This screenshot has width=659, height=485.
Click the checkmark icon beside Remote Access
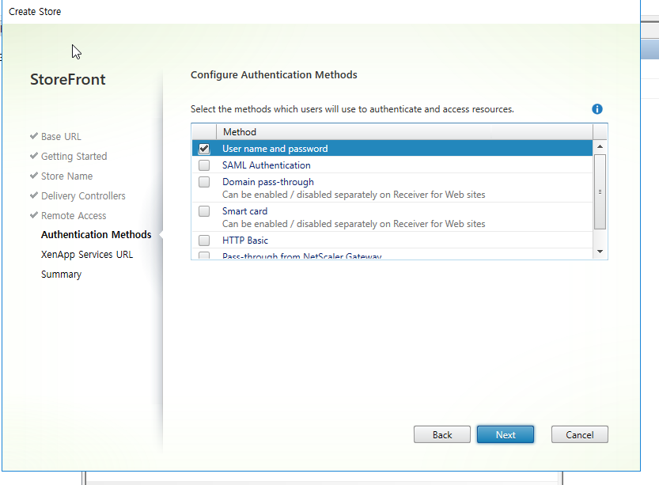pyautogui.click(x=34, y=214)
